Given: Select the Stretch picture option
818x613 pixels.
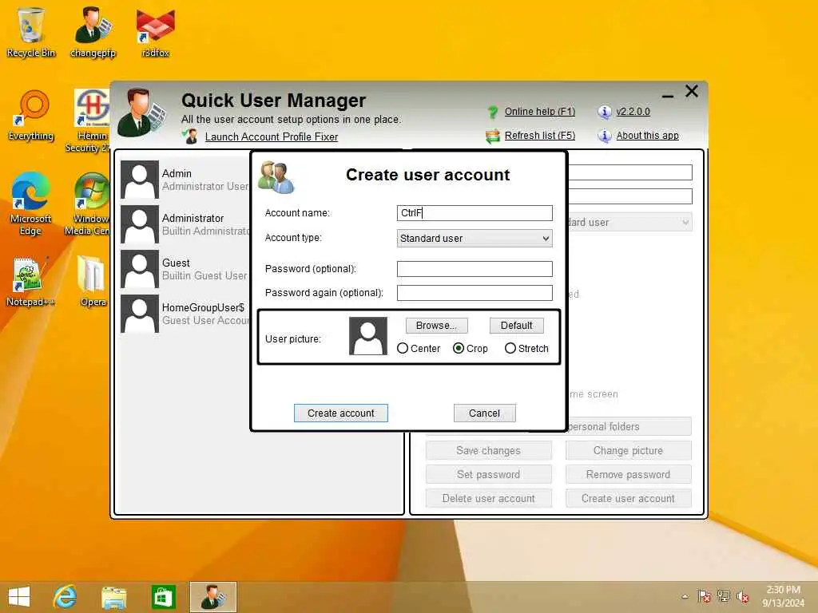Looking at the screenshot, I should pyautogui.click(x=526, y=348).
